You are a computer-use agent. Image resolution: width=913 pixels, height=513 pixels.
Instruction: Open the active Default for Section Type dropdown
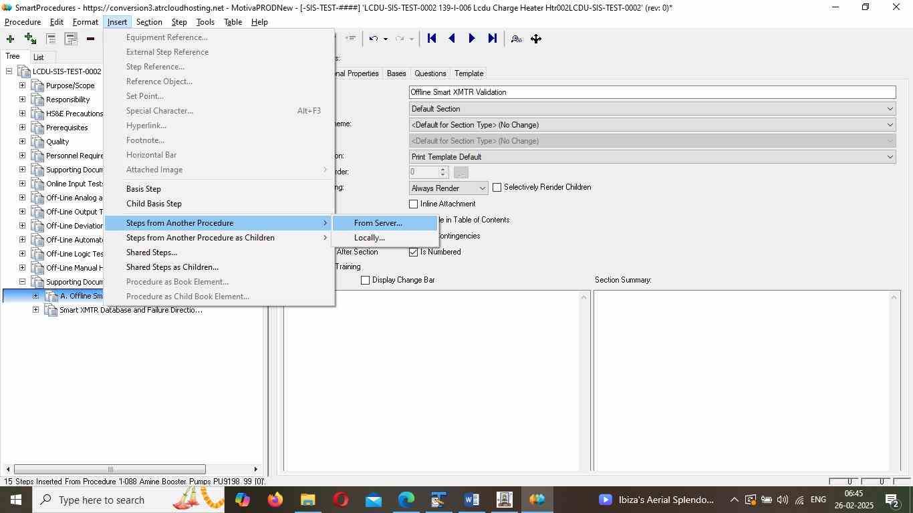(652, 125)
